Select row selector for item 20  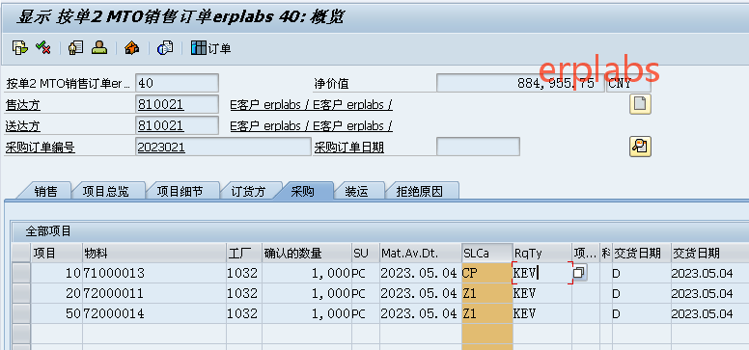coord(21,293)
